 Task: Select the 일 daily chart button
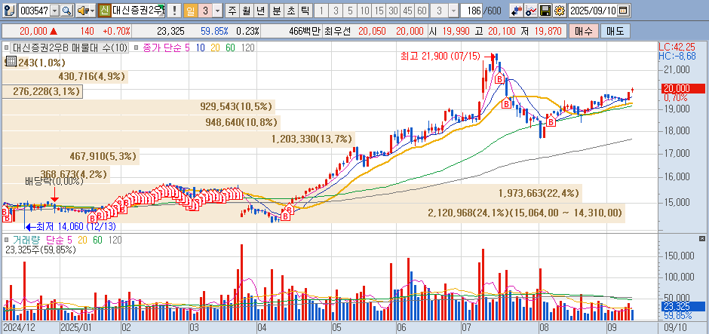[190, 10]
